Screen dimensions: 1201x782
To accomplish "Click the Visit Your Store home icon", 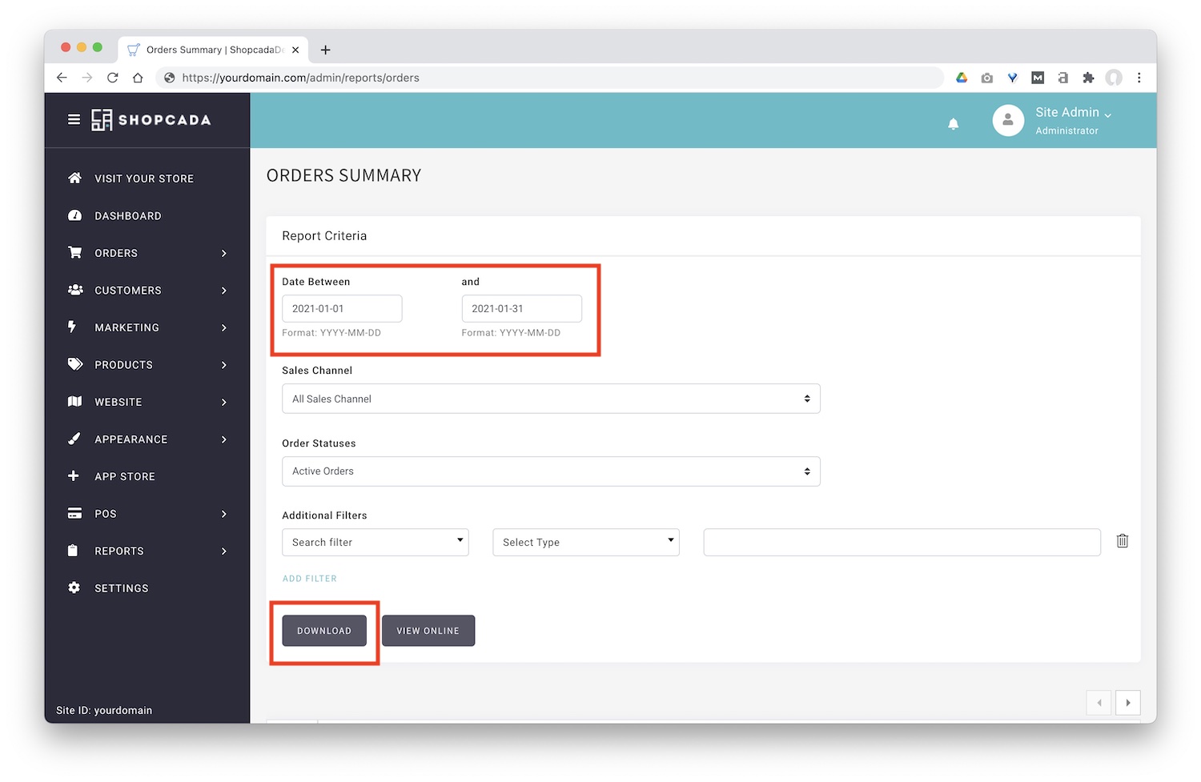I will tap(74, 178).
